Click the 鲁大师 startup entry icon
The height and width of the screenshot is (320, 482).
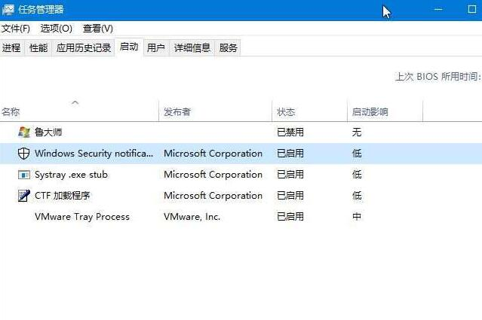click(24, 132)
